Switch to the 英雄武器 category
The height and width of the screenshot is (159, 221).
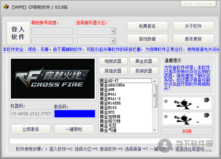[113, 71]
